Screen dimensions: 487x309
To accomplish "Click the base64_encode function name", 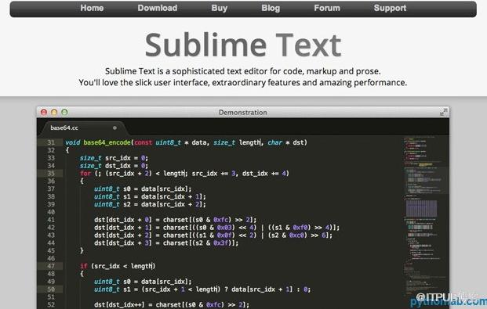I will coord(107,142).
